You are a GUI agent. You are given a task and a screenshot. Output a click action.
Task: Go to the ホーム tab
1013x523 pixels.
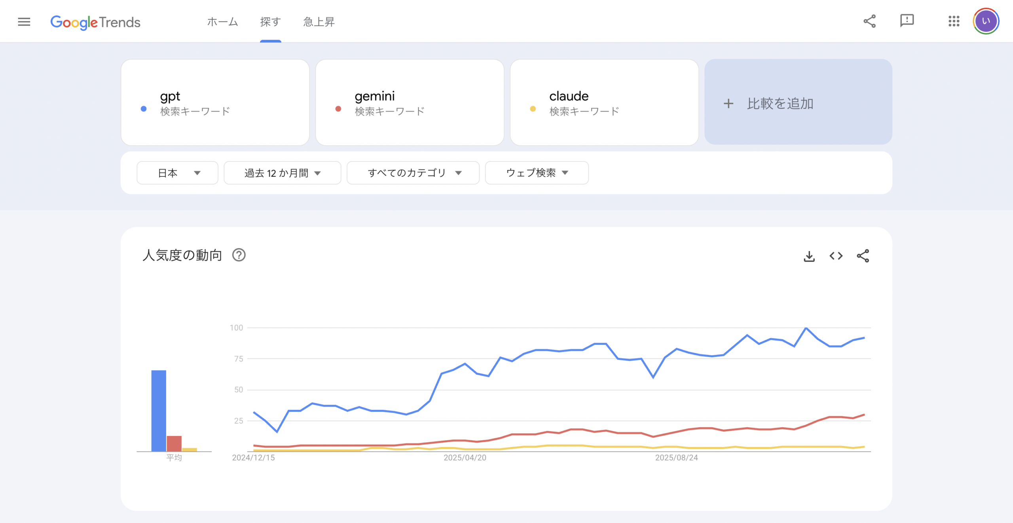[222, 22]
